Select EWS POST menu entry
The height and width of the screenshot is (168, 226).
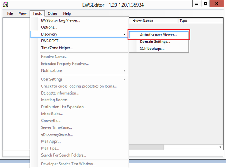pyautogui.click(x=80, y=41)
